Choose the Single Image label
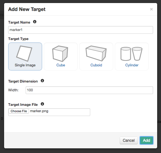The image size is (161, 153). click(x=25, y=65)
